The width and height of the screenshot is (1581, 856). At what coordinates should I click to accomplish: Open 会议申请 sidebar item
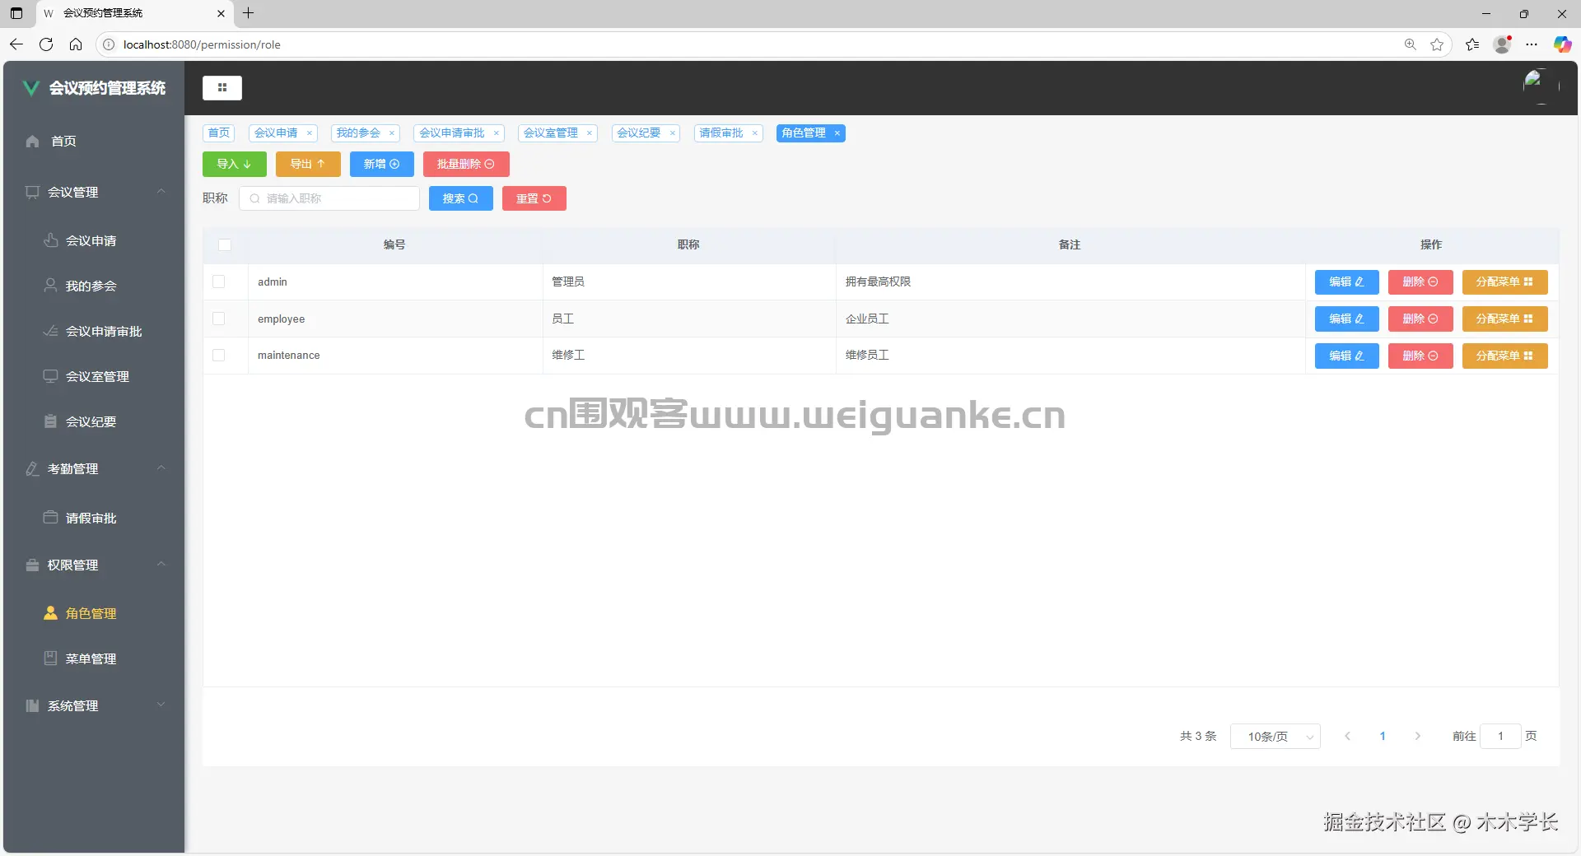tap(94, 240)
